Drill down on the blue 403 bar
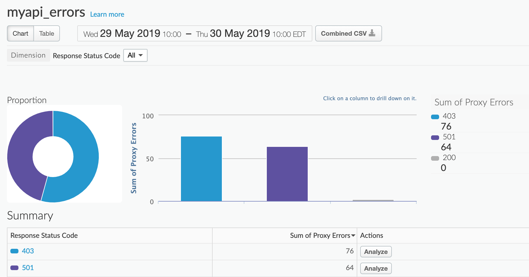 click(x=201, y=169)
